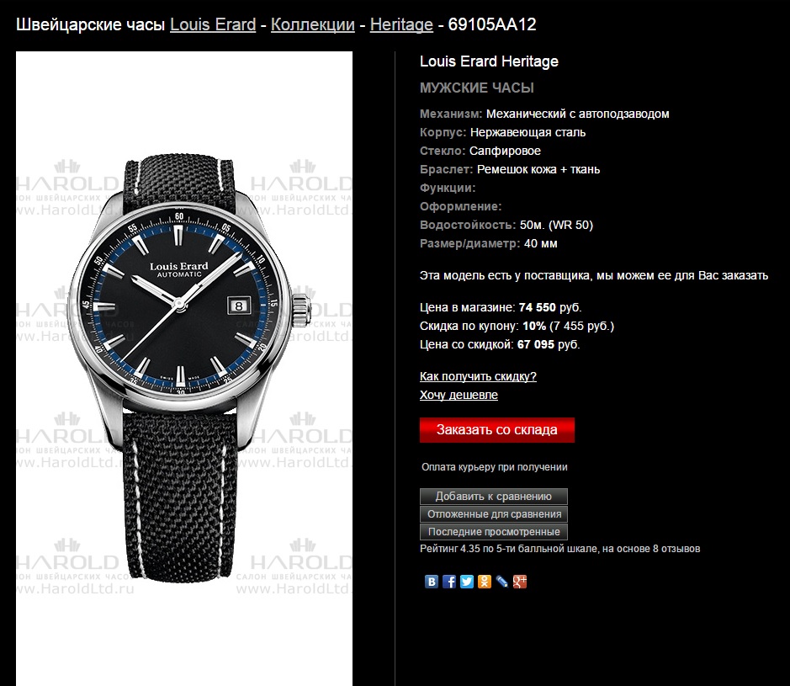Share this page via Twitter icon

(467, 582)
